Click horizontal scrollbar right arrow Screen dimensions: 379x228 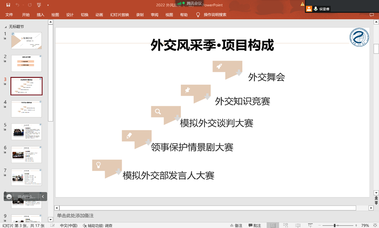tap(371, 208)
